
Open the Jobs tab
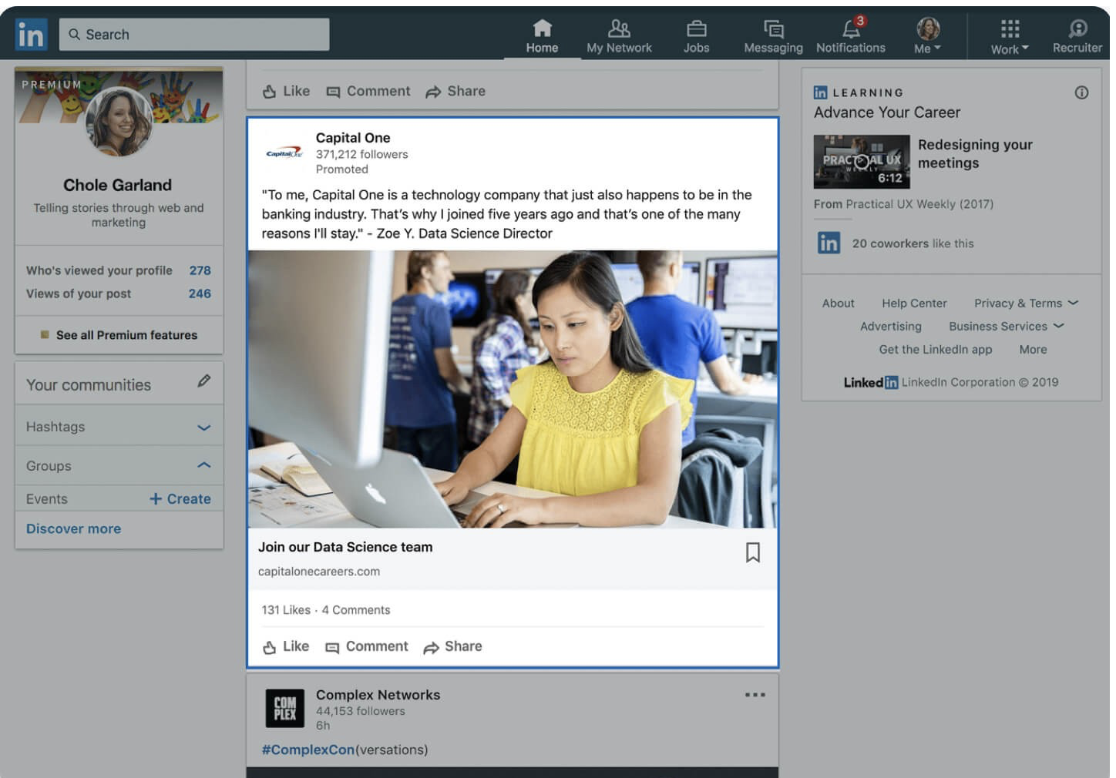point(696,36)
